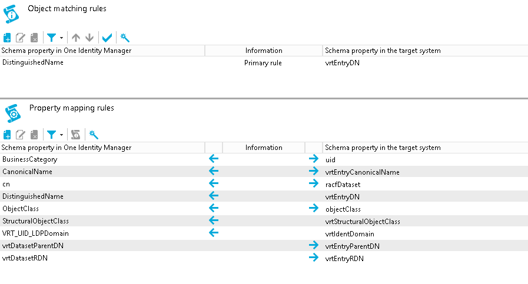The image size is (528, 284).
Task: Expand property mapping filter dropdown arrow
Action: pyautogui.click(x=61, y=135)
